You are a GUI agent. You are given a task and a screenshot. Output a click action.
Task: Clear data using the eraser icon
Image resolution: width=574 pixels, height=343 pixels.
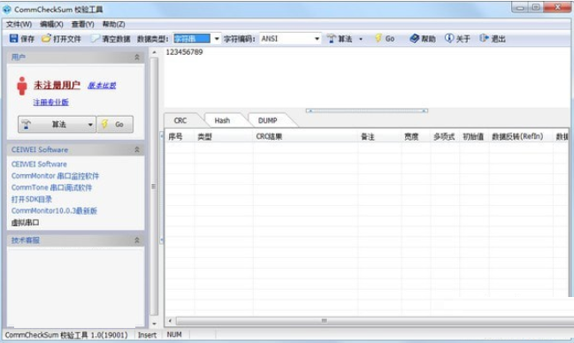(x=96, y=38)
